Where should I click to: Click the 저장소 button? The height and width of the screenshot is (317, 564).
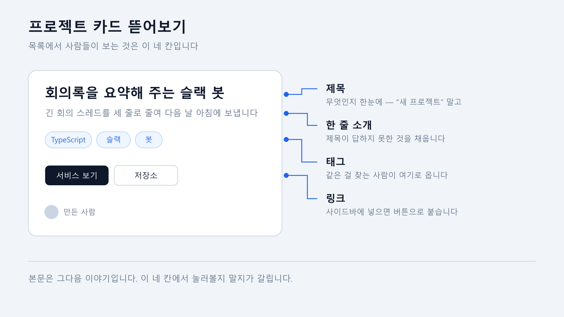tap(146, 175)
